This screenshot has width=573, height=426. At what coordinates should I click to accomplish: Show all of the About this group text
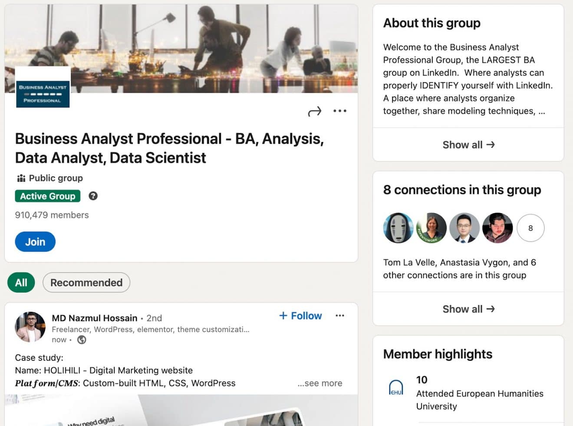tap(468, 145)
